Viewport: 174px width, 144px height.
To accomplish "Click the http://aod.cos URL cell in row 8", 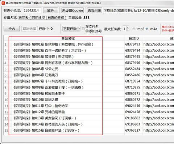I will 158,88.
